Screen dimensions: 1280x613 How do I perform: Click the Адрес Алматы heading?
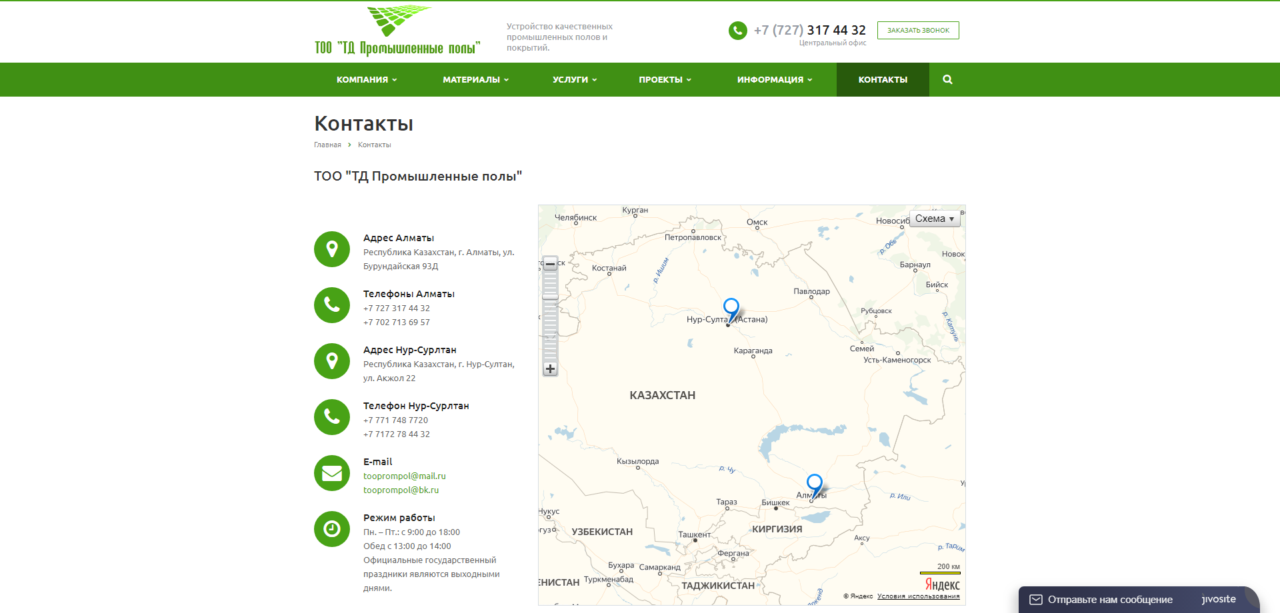[x=399, y=238]
